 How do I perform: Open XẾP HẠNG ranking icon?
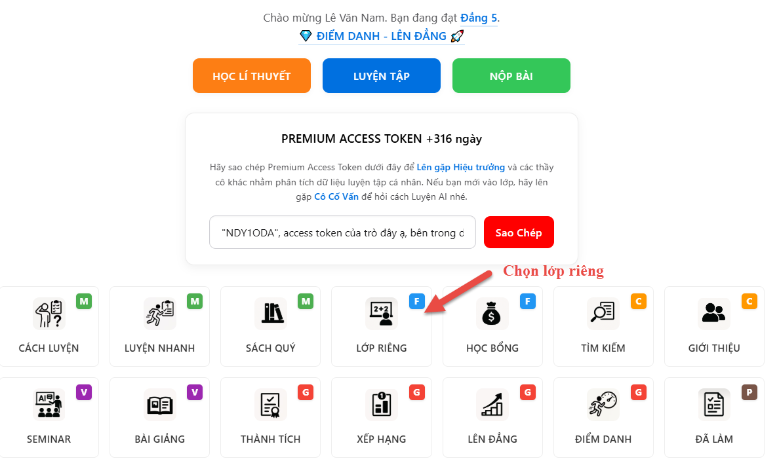coord(382,405)
